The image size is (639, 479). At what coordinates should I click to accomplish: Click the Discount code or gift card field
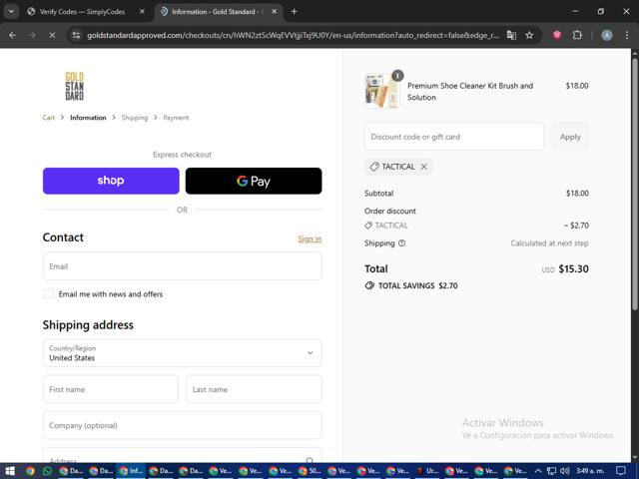coord(454,137)
